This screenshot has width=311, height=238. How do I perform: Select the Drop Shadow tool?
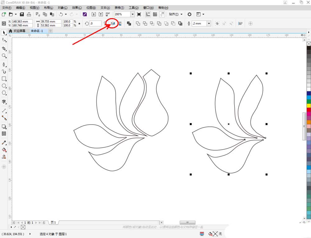click(x=4, y=127)
